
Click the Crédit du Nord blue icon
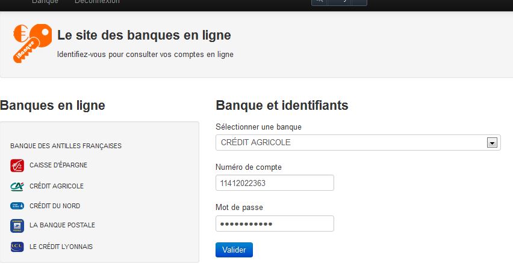click(17, 206)
